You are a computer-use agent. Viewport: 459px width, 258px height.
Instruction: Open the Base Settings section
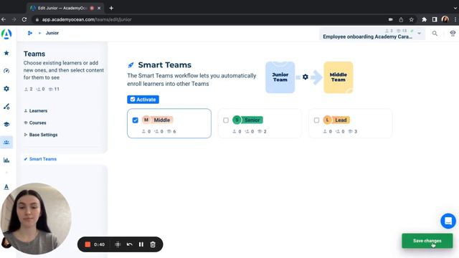tap(41, 135)
